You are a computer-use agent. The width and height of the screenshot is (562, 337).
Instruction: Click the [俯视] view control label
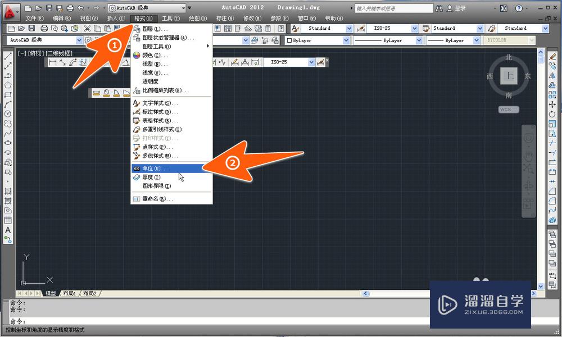pyautogui.click(x=36, y=53)
